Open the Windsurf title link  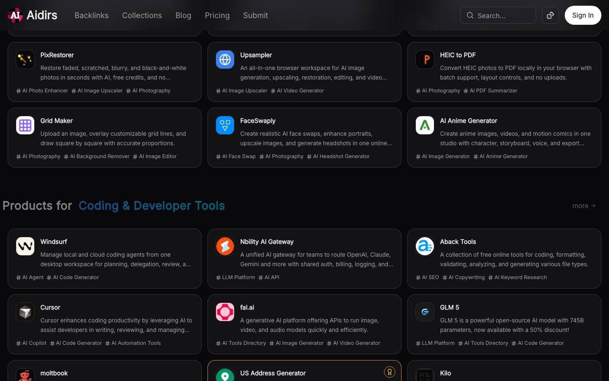coord(54,242)
